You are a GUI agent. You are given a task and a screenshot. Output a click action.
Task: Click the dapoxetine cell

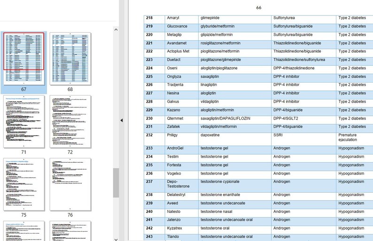point(234,139)
